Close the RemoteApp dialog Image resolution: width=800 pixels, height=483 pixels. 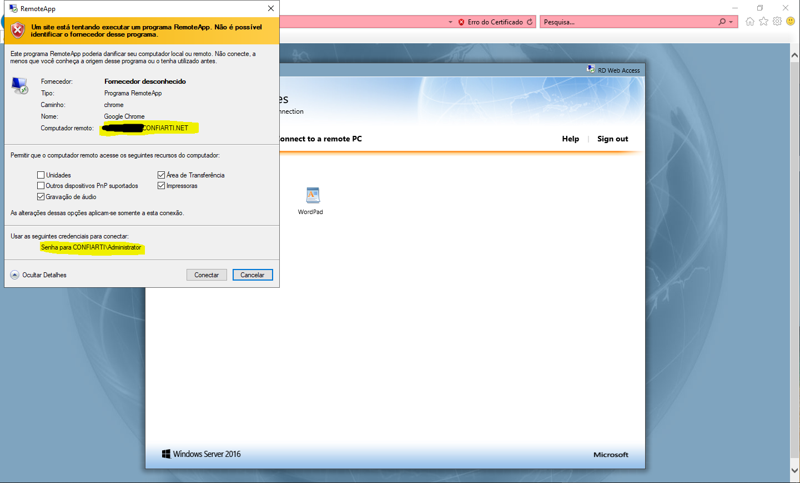pos(271,8)
